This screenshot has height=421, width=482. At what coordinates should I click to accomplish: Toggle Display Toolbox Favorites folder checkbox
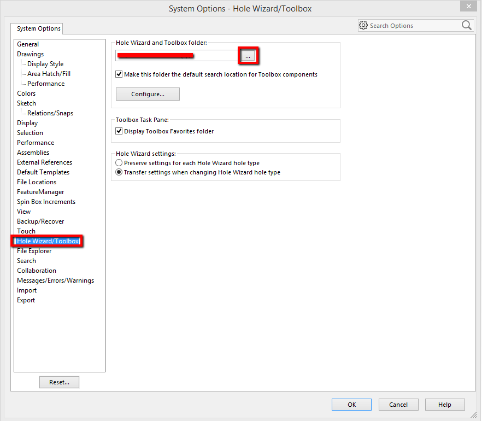tap(119, 131)
